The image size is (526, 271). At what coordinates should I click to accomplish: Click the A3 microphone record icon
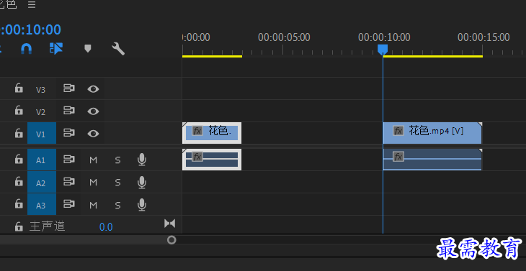click(142, 205)
